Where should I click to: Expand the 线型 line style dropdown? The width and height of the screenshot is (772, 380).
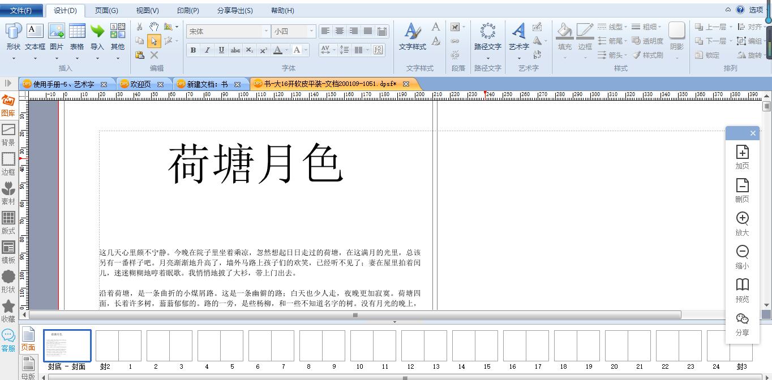(612, 27)
